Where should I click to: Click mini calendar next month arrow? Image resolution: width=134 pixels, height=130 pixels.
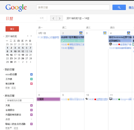(31, 36)
